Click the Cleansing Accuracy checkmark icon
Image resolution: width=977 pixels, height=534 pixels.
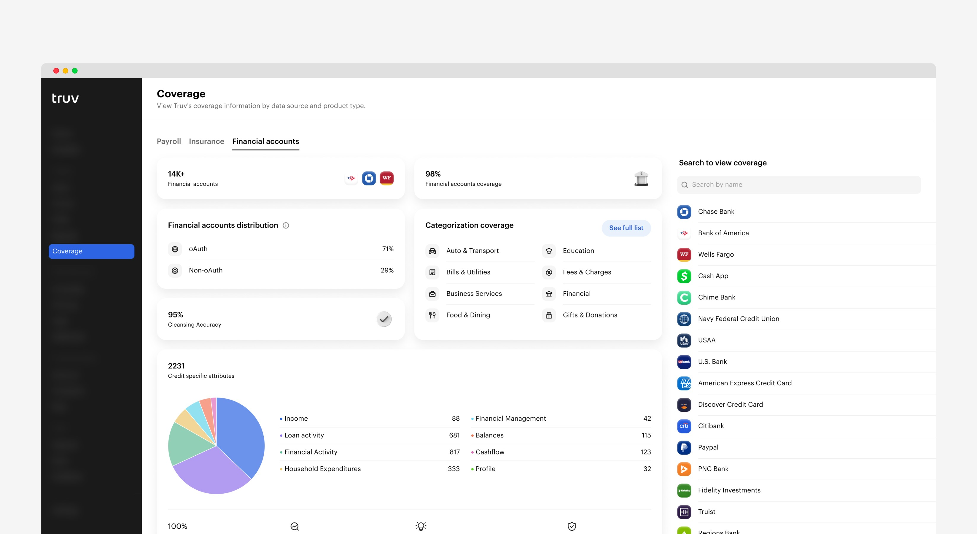[x=384, y=319]
